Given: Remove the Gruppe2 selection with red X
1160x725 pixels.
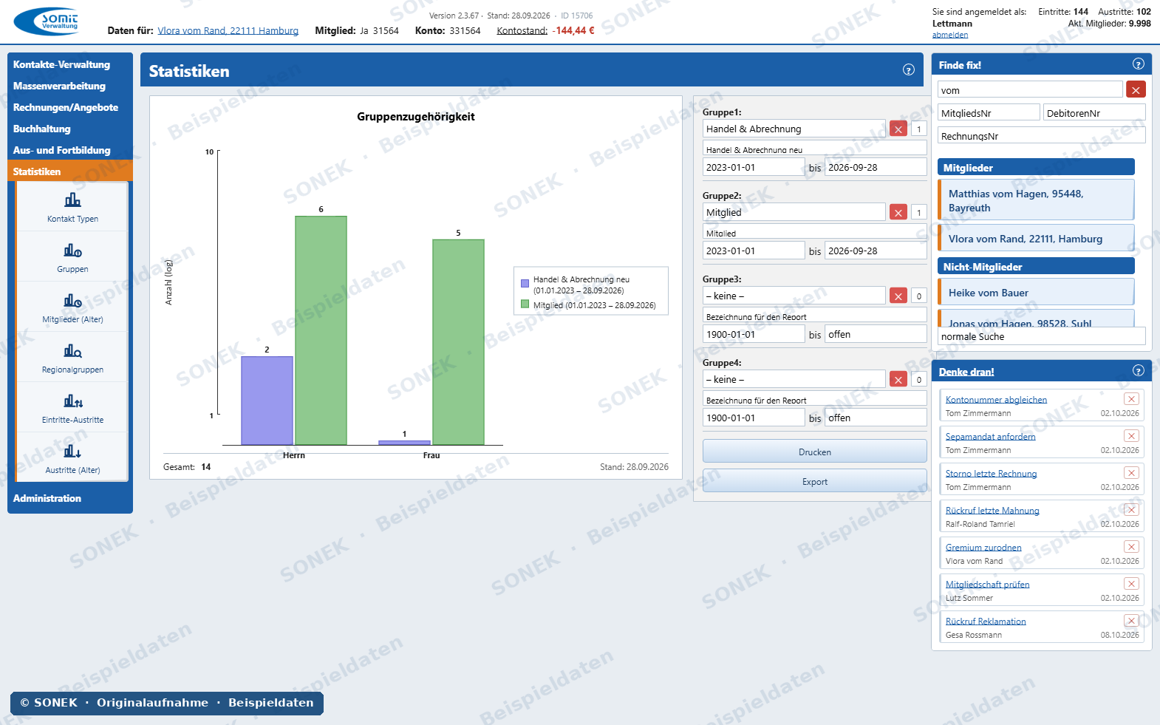Looking at the screenshot, I should [x=898, y=212].
